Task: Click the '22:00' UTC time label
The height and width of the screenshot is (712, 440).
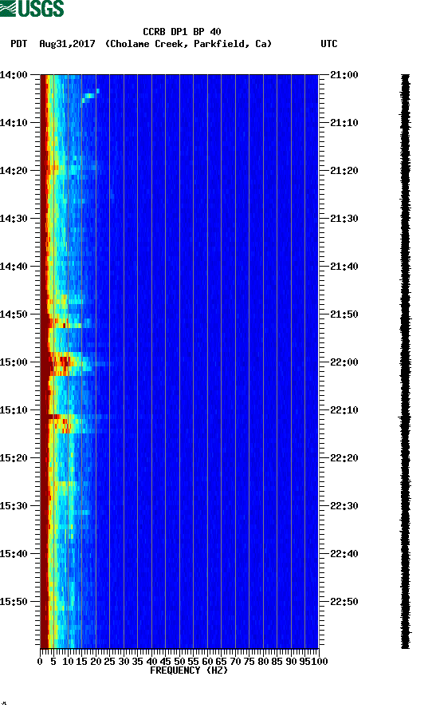Action: coord(344,362)
